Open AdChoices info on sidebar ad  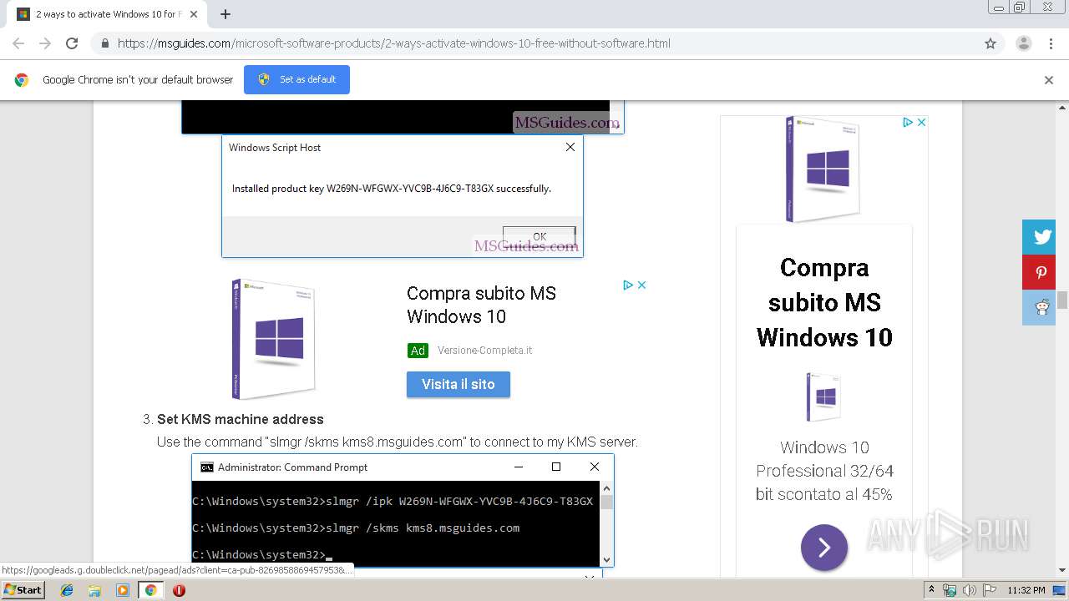[908, 122]
